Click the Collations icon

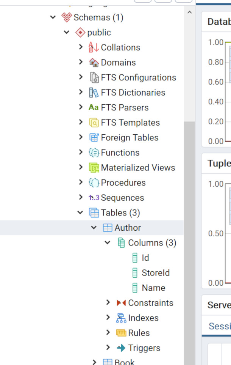[x=94, y=47]
